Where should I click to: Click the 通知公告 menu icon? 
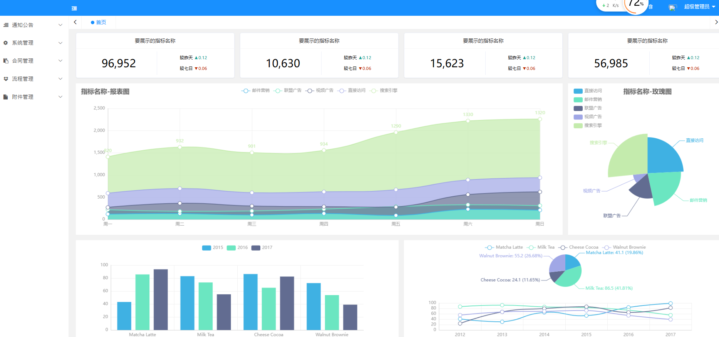click(6, 25)
